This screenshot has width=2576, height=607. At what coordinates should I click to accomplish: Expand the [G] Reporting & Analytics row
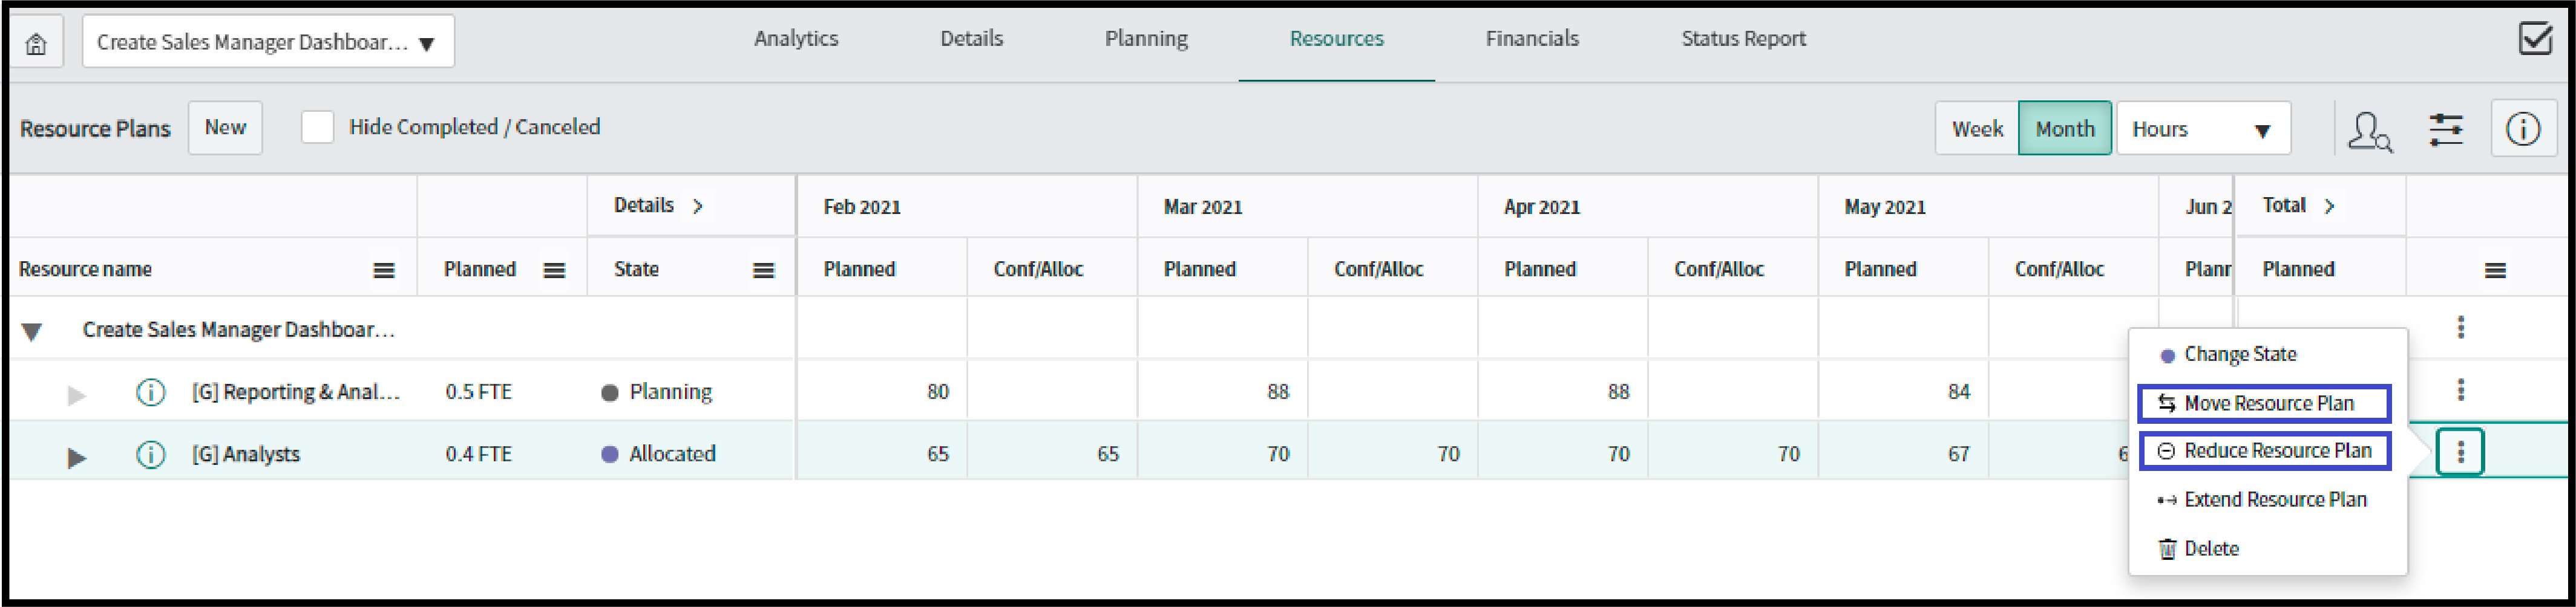point(76,392)
